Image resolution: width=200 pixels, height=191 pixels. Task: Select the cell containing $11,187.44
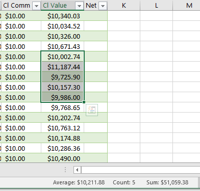[62, 67]
